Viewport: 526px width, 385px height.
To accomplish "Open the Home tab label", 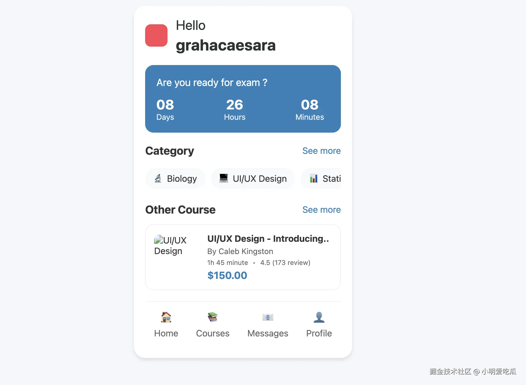I will (x=166, y=333).
